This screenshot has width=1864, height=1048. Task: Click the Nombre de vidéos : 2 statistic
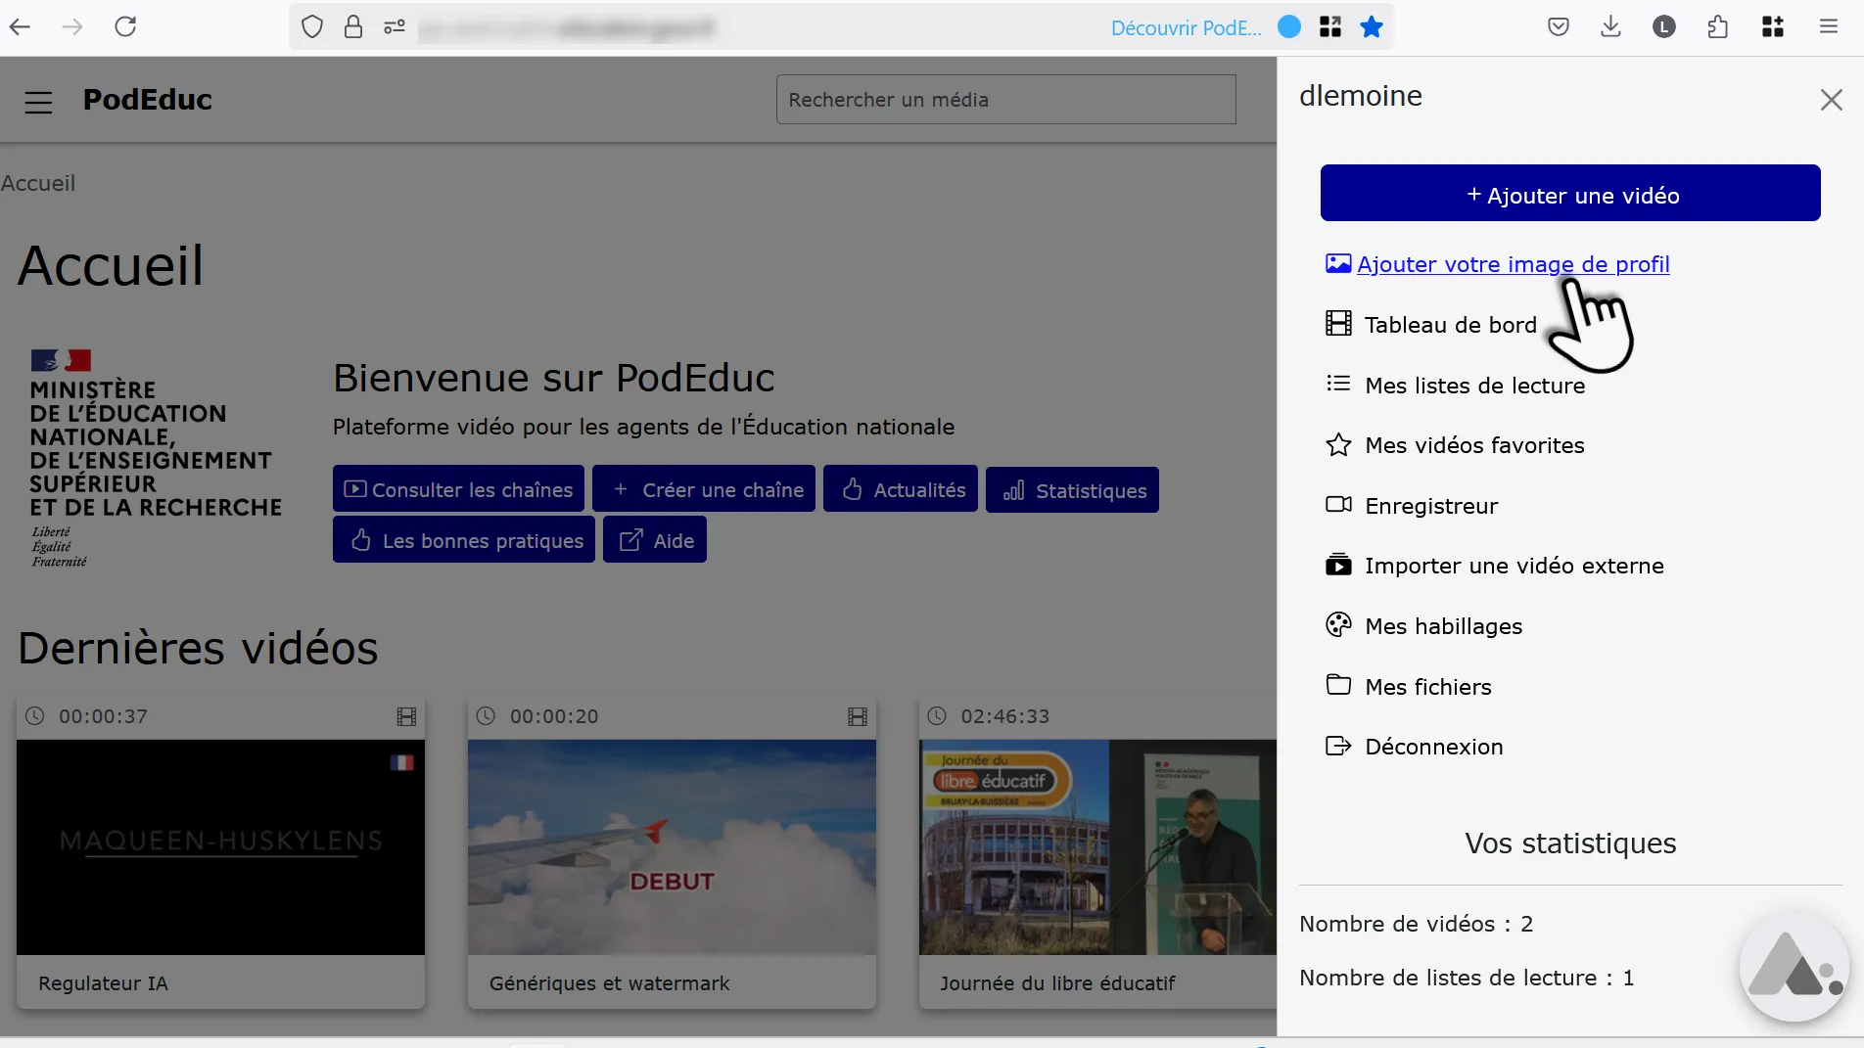pos(1416,924)
